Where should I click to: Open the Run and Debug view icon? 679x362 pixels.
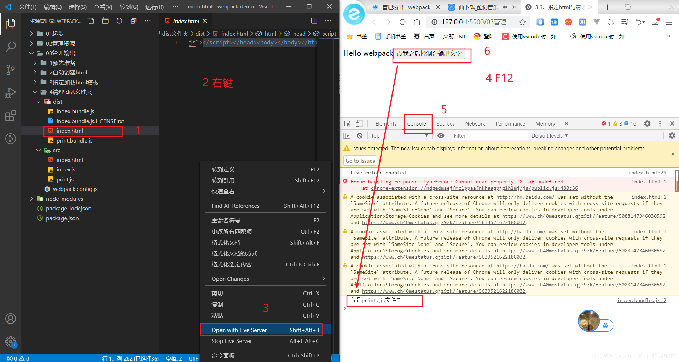tap(11, 92)
